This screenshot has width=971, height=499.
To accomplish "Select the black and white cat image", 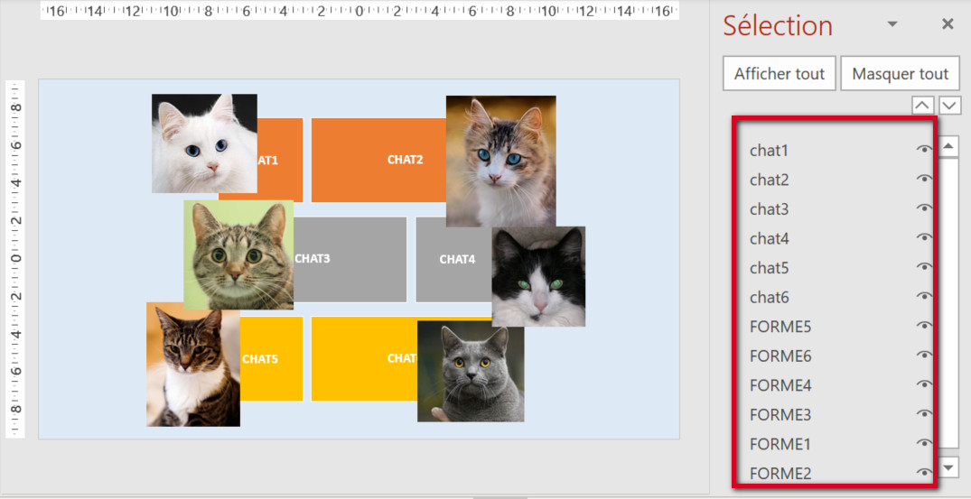I will [x=538, y=276].
